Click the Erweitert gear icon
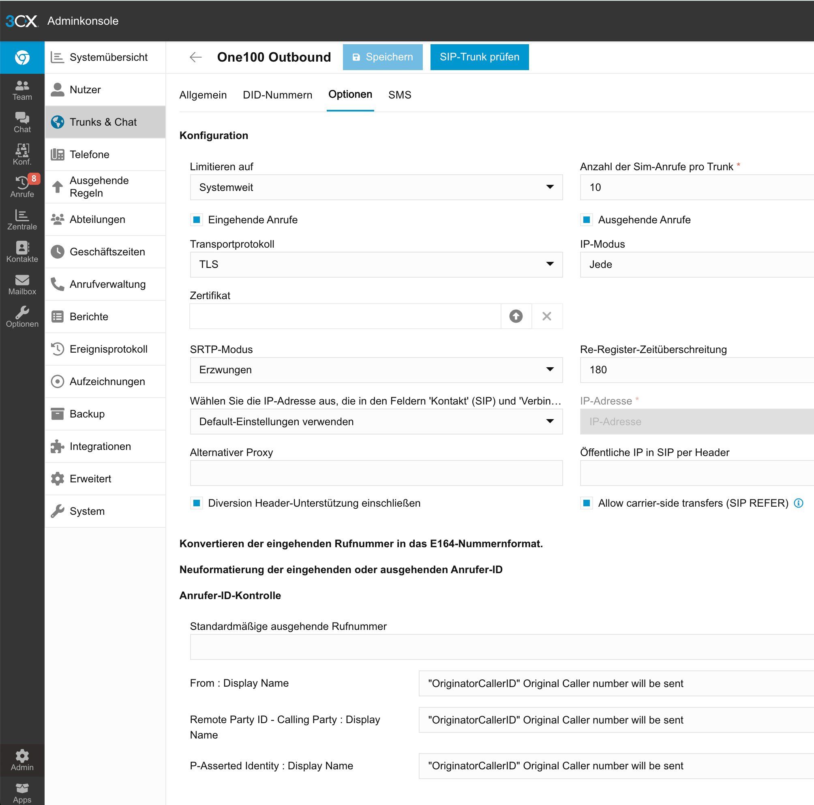The height and width of the screenshot is (805, 814). (x=58, y=479)
